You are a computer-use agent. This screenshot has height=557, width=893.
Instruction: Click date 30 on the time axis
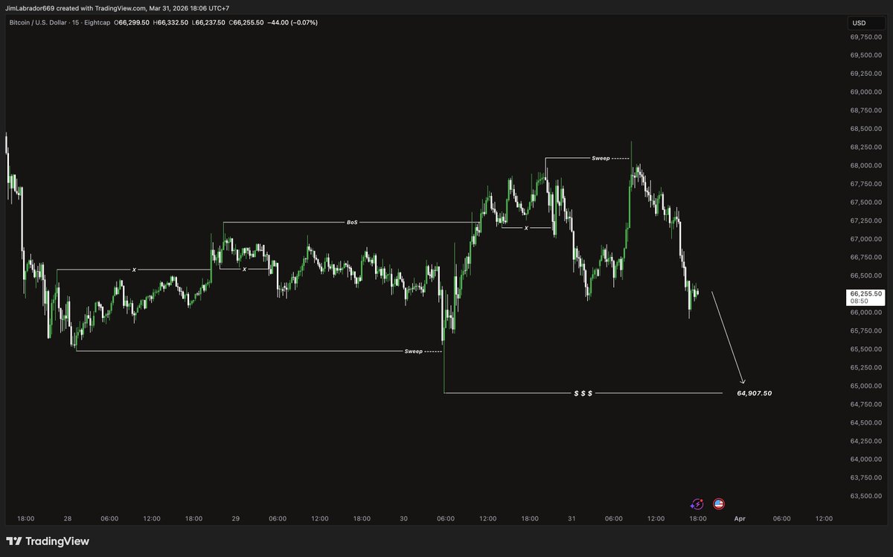coord(404,518)
